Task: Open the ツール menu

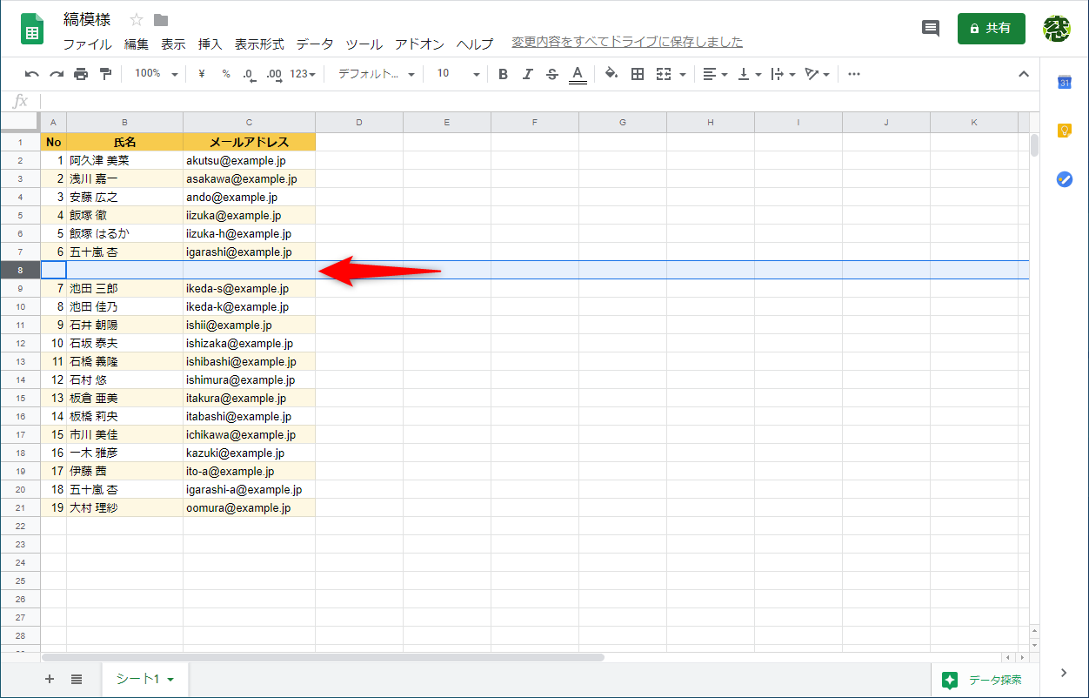Action: tap(364, 44)
